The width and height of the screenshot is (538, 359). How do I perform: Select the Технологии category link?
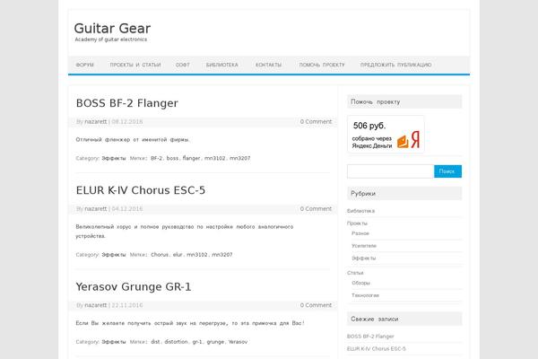365,294
